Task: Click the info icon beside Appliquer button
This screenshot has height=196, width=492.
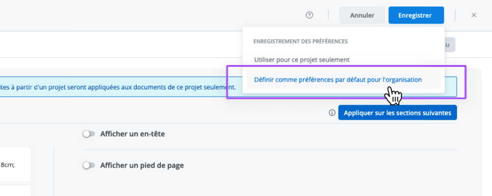Action: pos(332,113)
